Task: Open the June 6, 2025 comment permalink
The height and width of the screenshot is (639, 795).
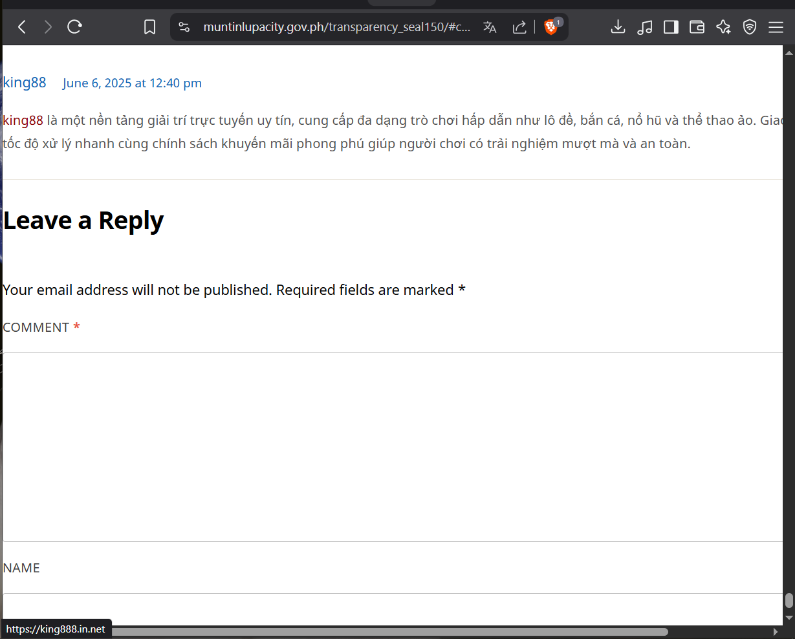Action: coord(132,83)
